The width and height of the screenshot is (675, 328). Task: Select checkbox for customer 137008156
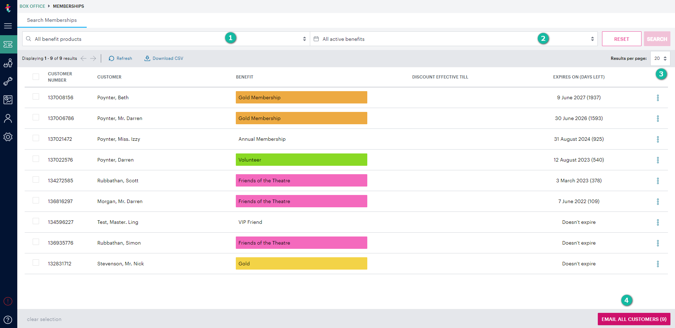click(36, 96)
